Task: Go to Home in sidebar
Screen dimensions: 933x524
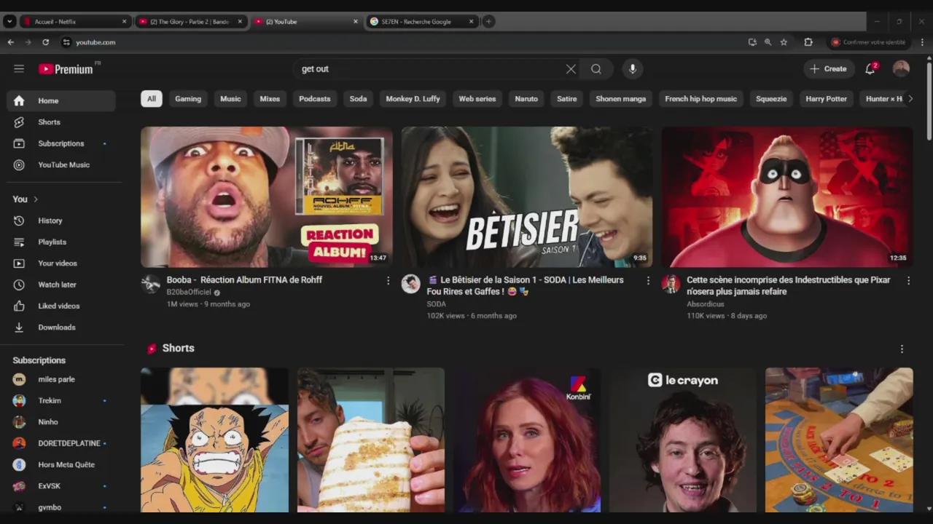Action: tap(61, 100)
